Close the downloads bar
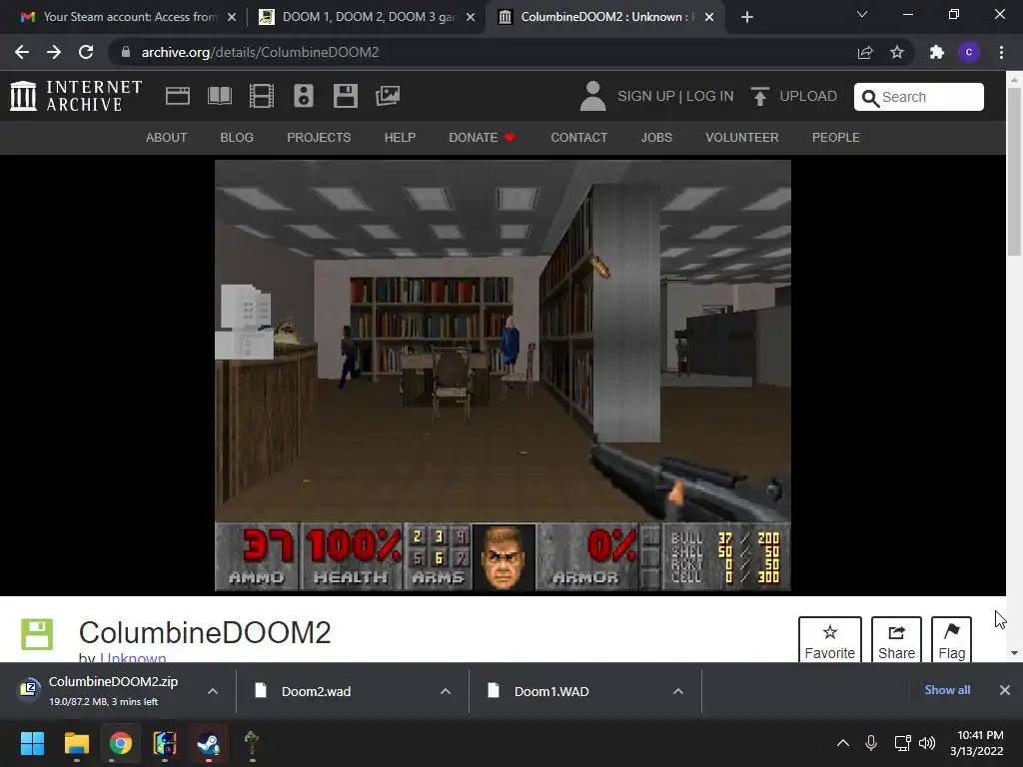This screenshot has height=767, width=1023. point(1005,690)
